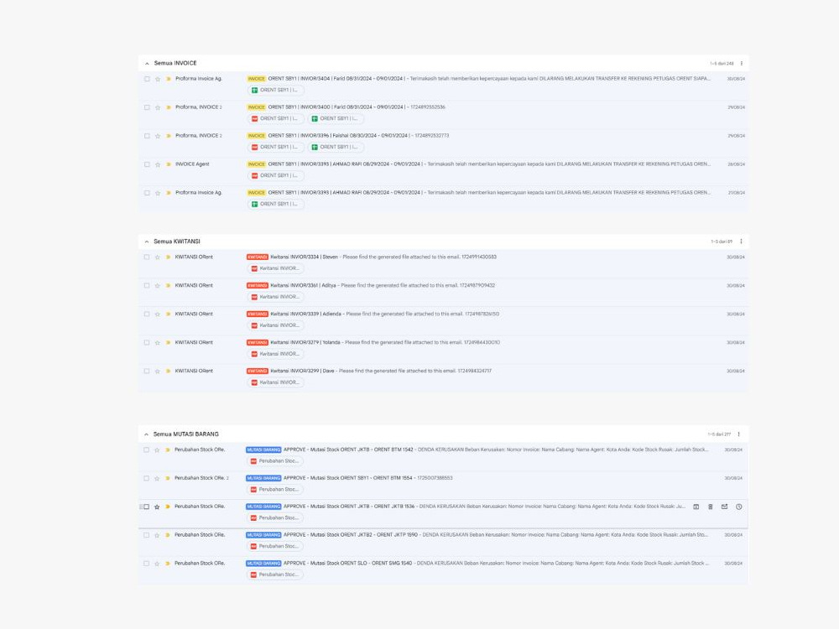Click importance marker on INV/OR/3396 email

coord(168,136)
